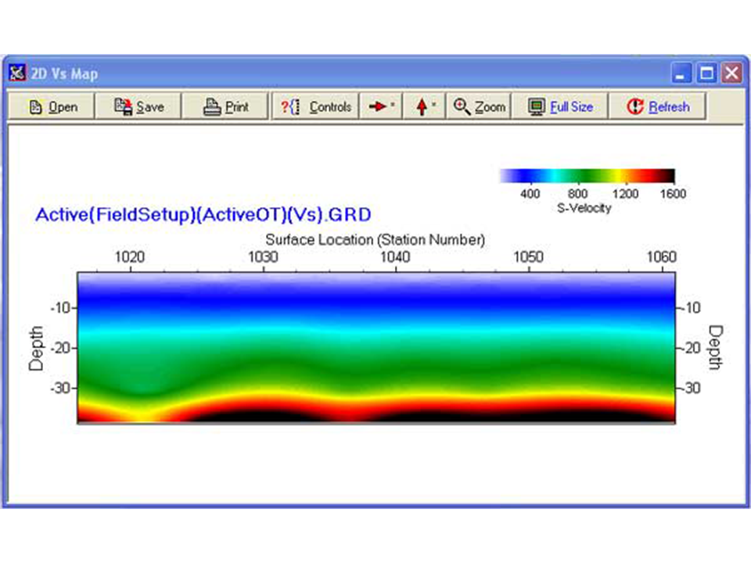The image size is (751, 563).
Task: Click the -30 tick on left depth axis
Action: coord(60,388)
